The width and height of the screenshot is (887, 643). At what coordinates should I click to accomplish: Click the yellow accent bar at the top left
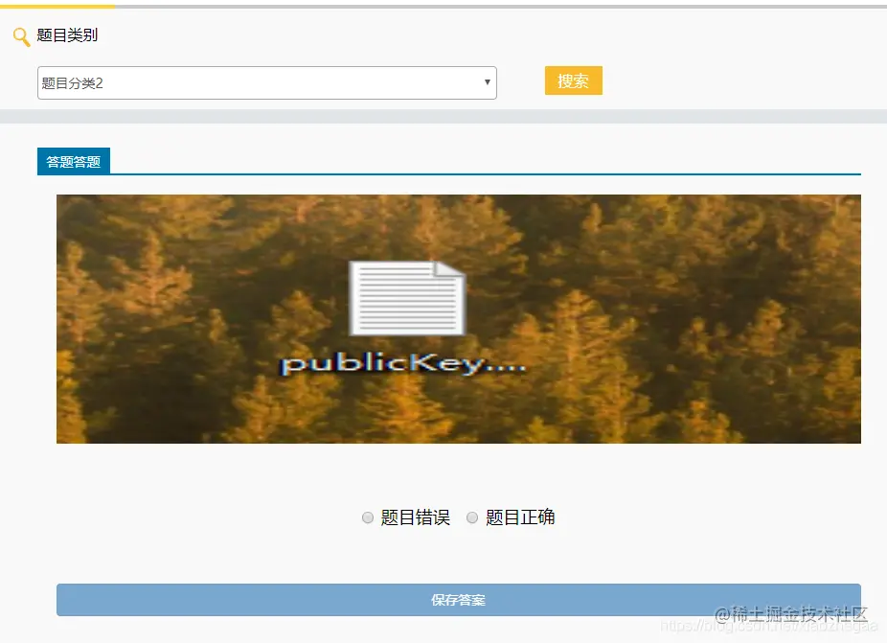pyautogui.click(x=57, y=3)
